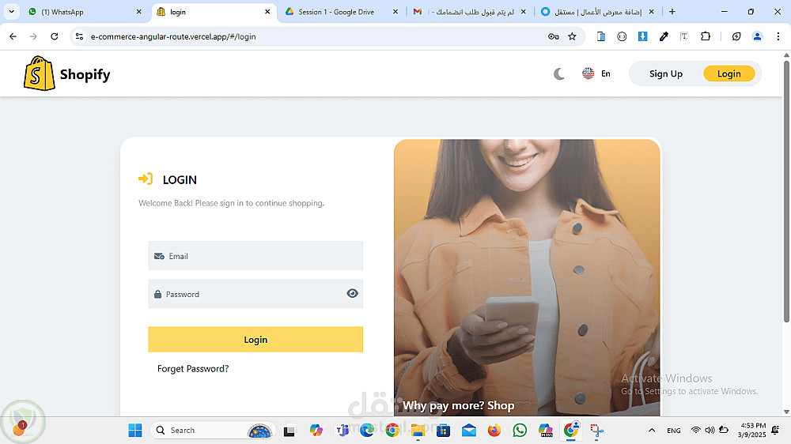Image resolution: width=791 pixels, height=444 pixels.
Task: Open the browser extensions puzzle icon
Action: coord(706,36)
